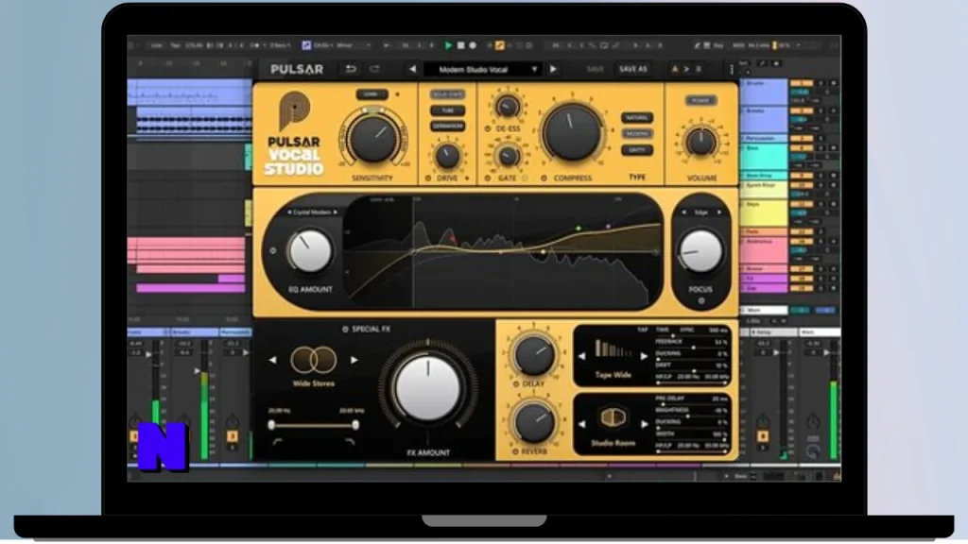Open the three-dot plugin menu
This screenshot has width=968, height=544.
click(x=732, y=69)
